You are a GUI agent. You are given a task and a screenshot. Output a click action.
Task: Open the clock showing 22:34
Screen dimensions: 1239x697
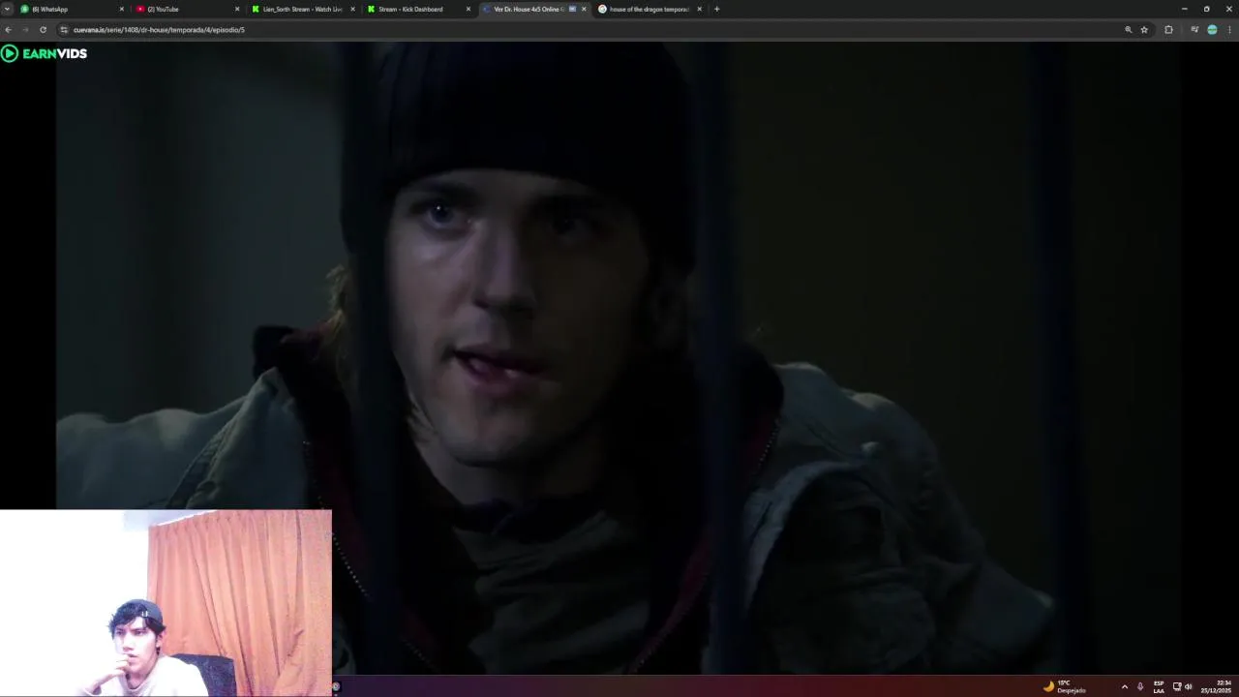[x=1217, y=686]
